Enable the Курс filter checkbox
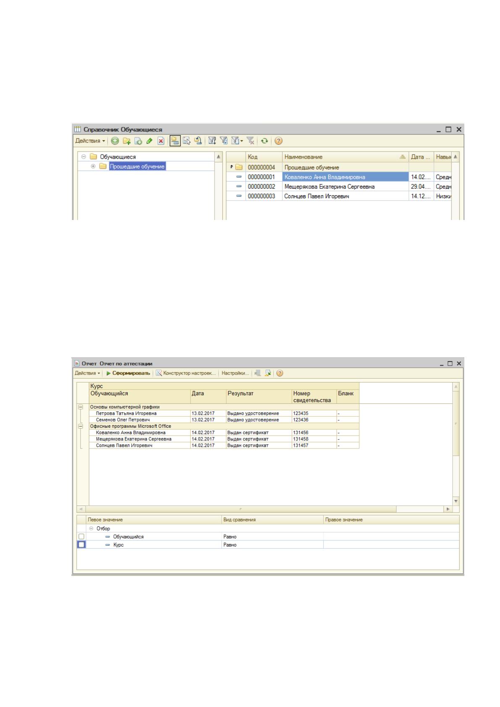The height and width of the screenshot is (707, 500). 81,545
